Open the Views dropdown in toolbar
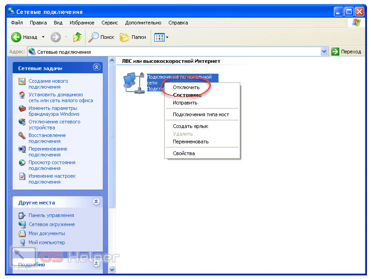The width and height of the screenshot is (371, 279). coord(161,37)
